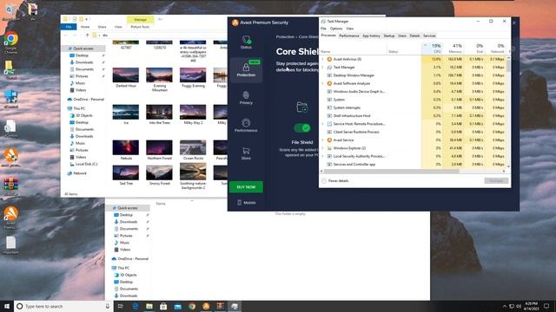Open Microsoft Store from the taskbar
The height and width of the screenshot is (312, 556).
click(x=163, y=306)
